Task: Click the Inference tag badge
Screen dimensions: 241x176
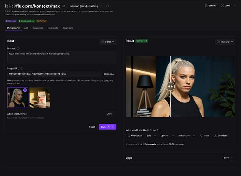Action: (11, 21)
